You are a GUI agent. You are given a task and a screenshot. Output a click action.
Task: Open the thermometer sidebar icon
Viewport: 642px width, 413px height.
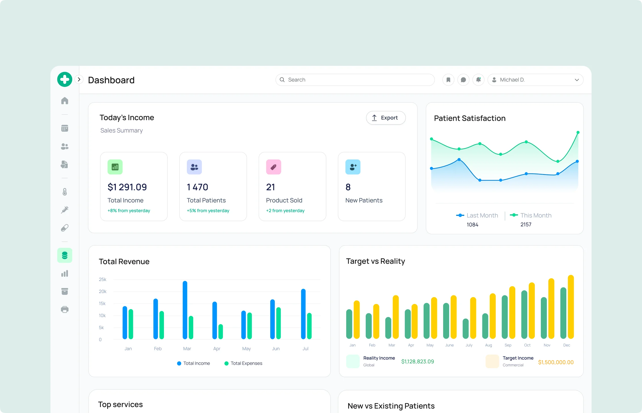(65, 192)
